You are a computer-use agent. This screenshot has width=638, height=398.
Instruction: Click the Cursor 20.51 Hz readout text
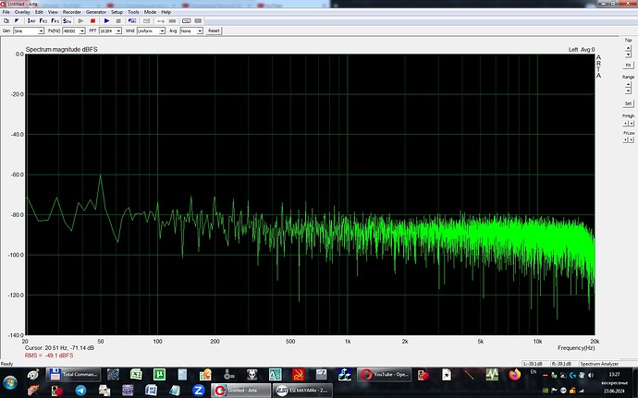[x=59, y=348]
